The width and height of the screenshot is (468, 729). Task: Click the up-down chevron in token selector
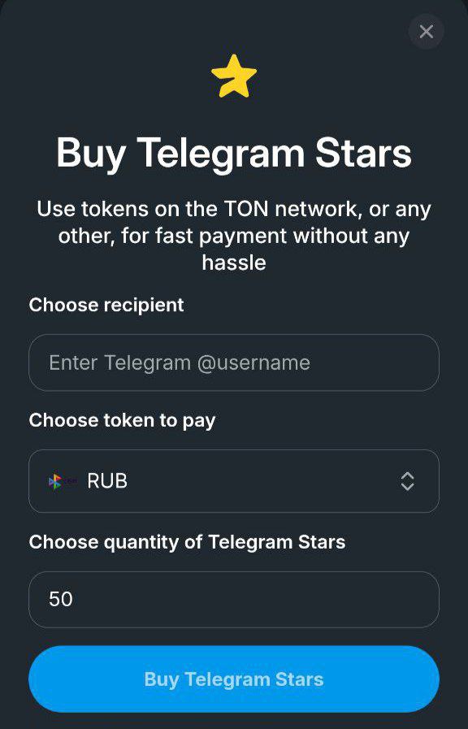pos(407,481)
